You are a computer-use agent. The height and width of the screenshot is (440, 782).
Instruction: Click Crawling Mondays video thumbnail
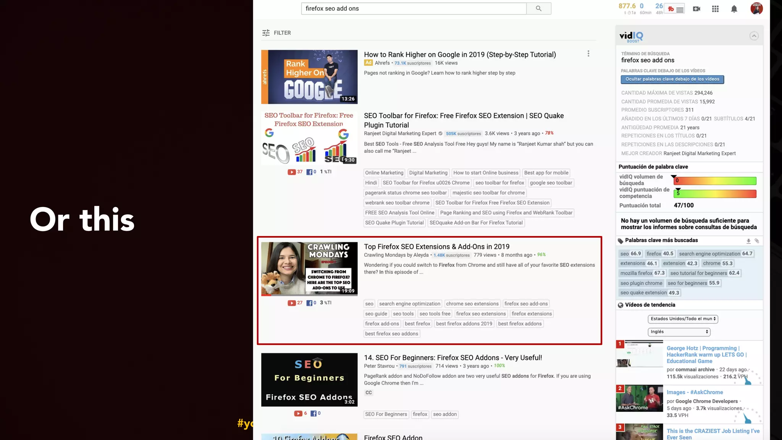[x=309, y=269]
